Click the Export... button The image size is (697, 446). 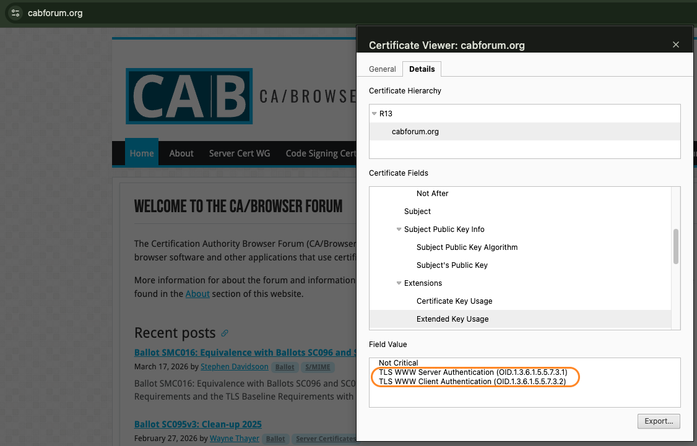659,421
